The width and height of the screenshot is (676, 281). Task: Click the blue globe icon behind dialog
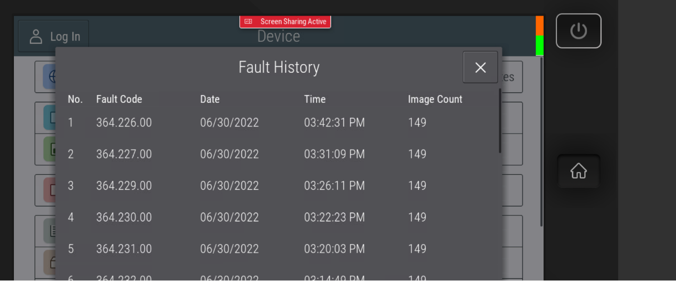[x=50, y=77]
